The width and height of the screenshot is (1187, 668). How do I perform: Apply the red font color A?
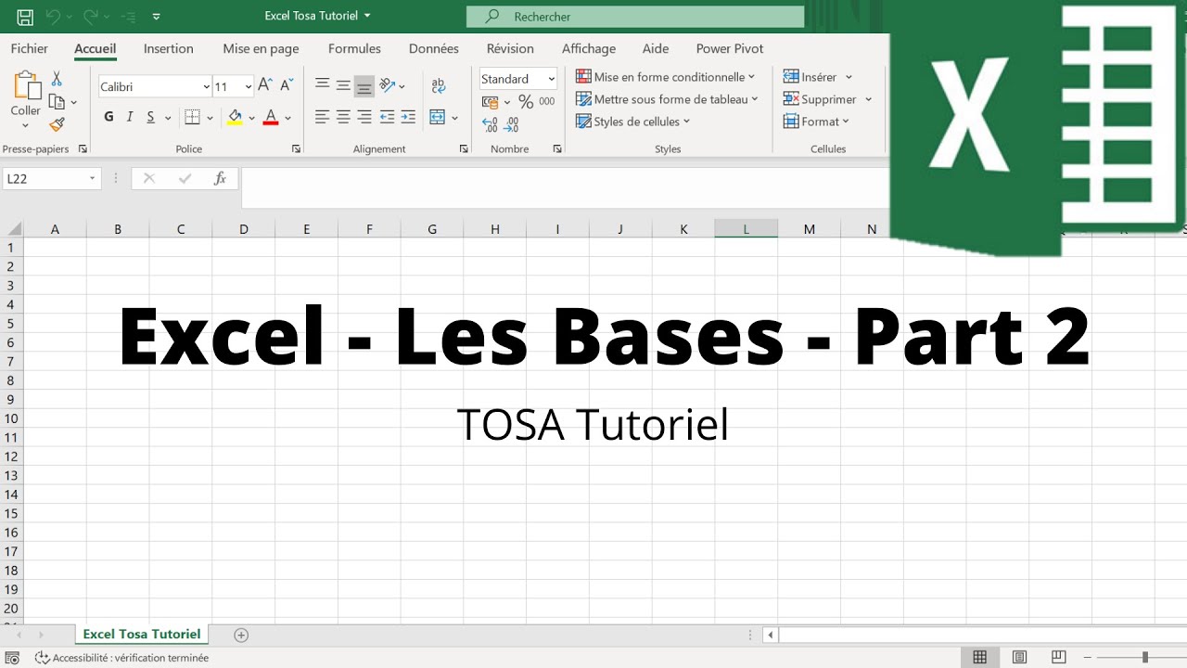(x=271, y=117)
